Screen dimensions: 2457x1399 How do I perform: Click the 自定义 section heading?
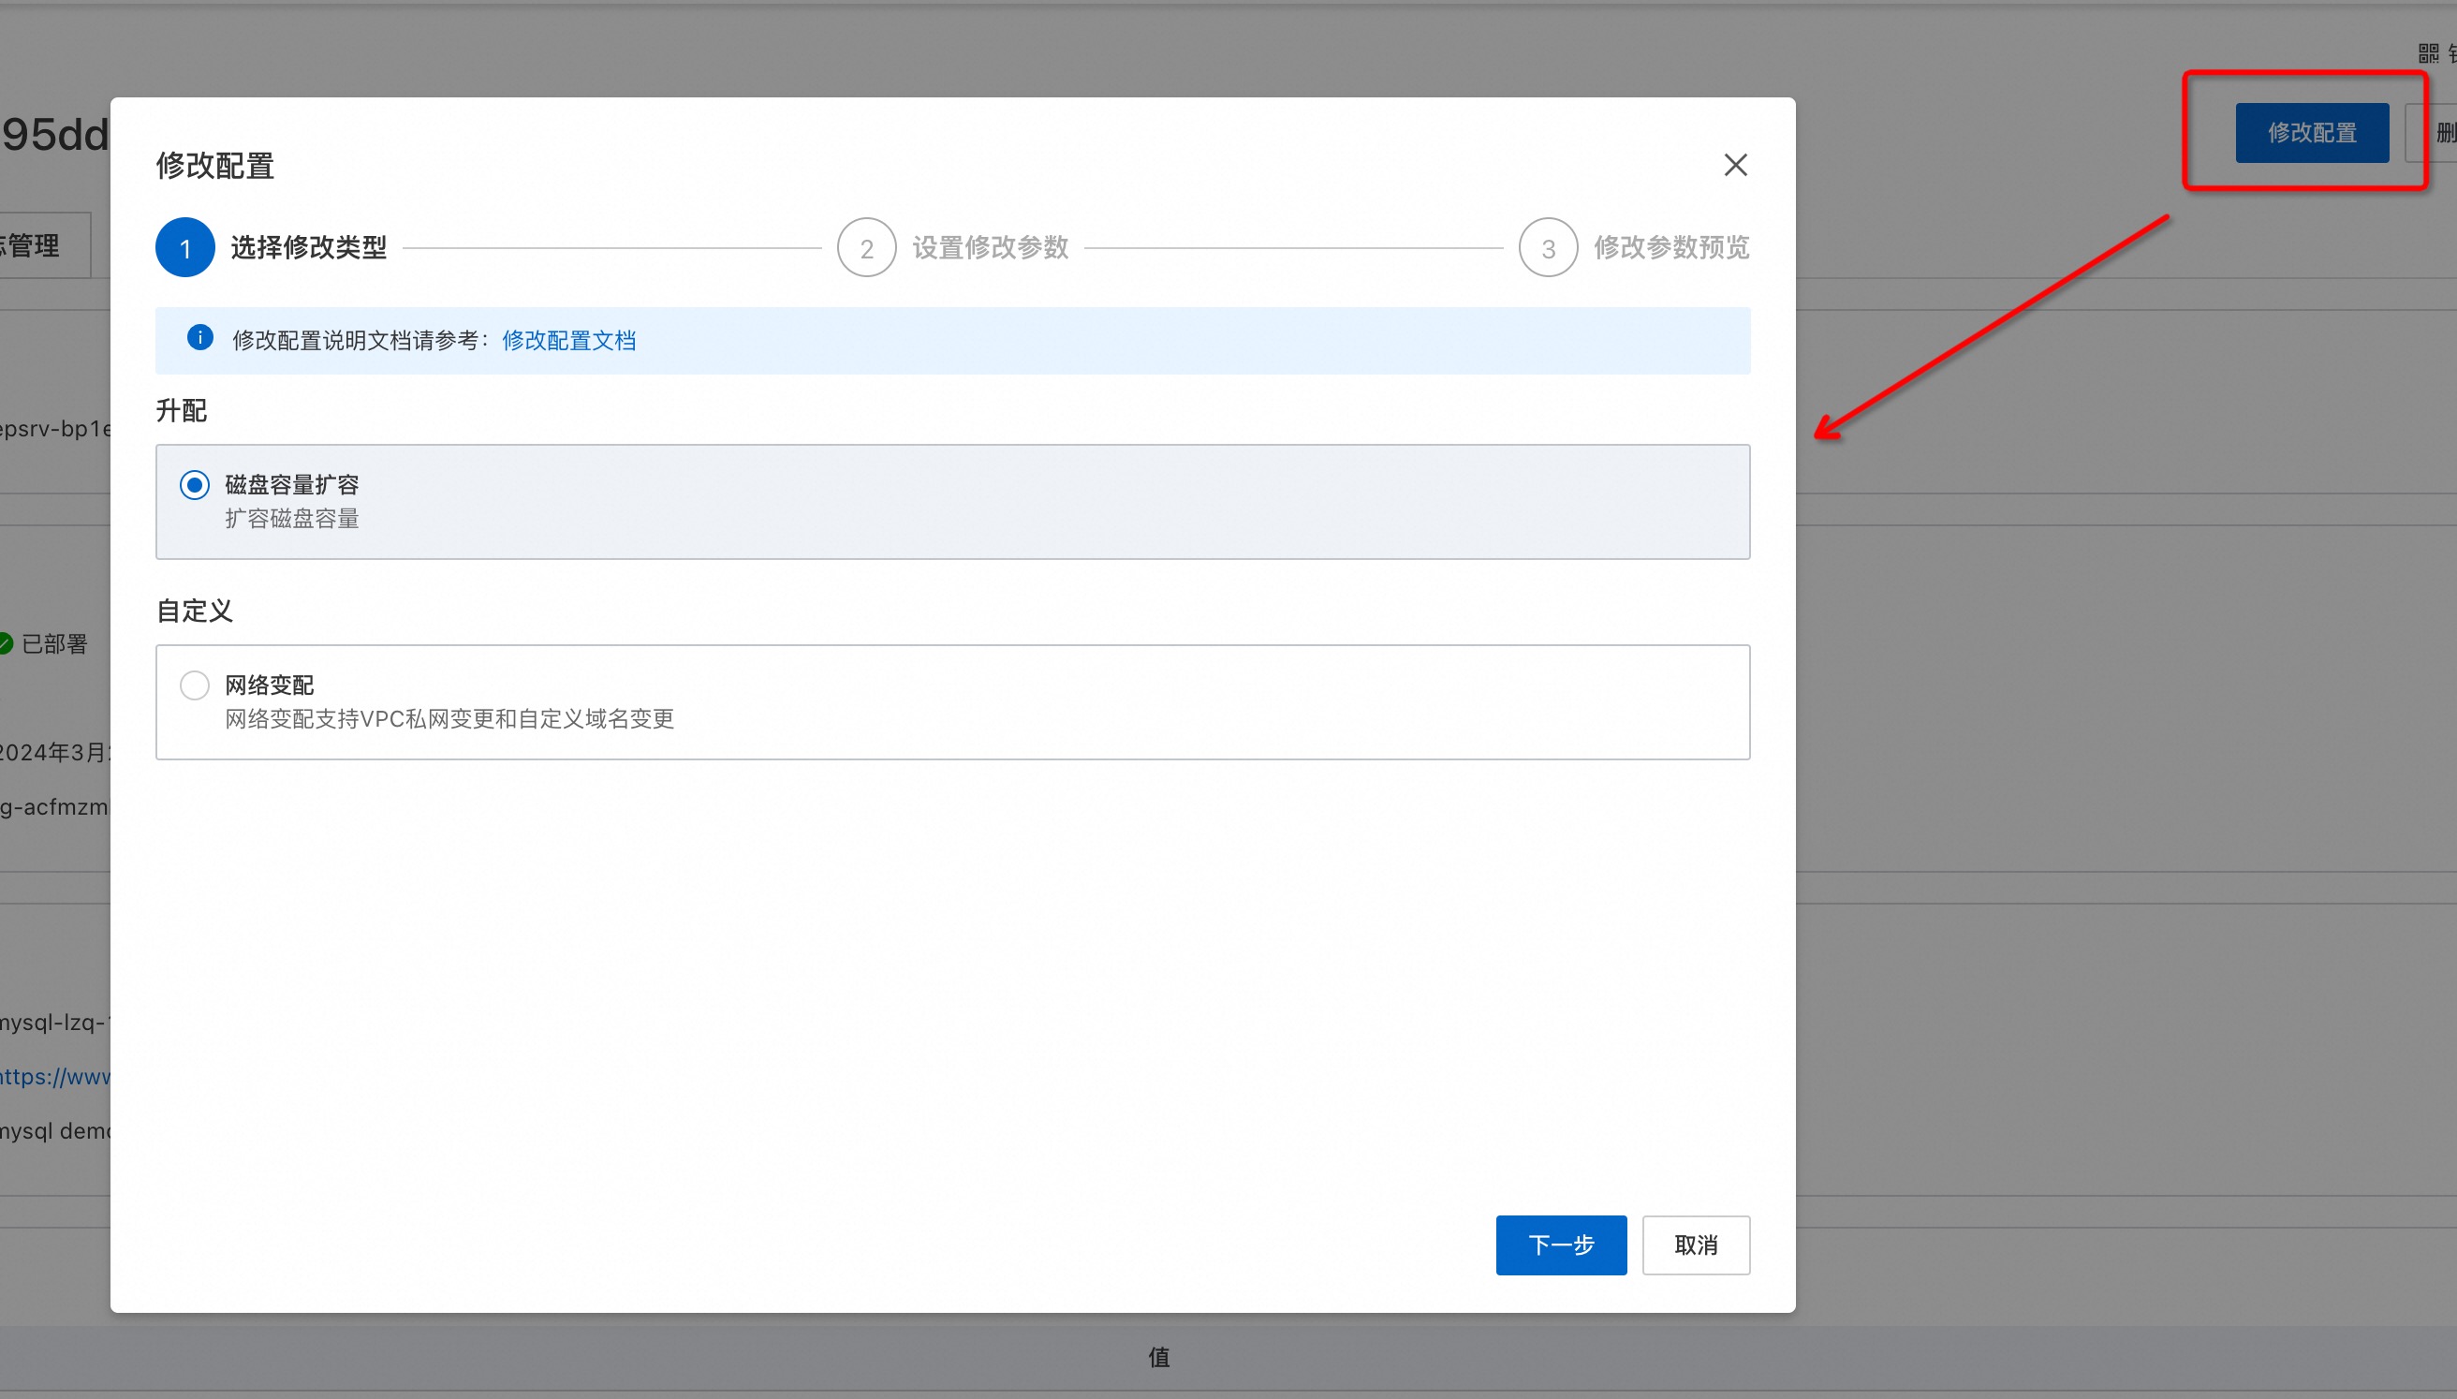coord(195,611)
